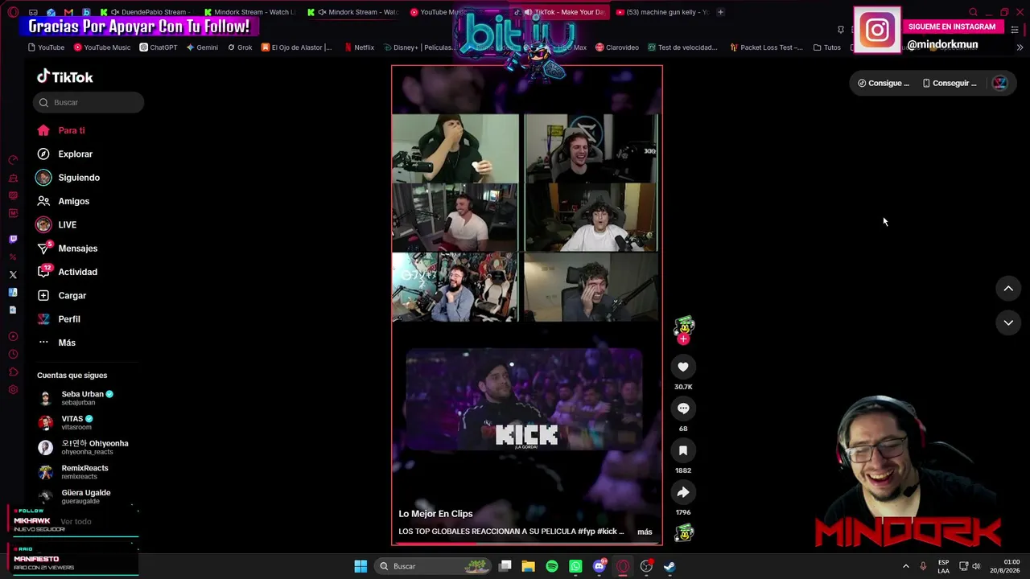This screenshot has height=579, width=1030.
Task: Open the Siguiendo feed
Action: tap(68, 178)
